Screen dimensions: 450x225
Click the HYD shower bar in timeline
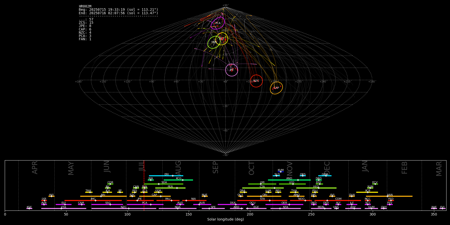click(316, 188)
